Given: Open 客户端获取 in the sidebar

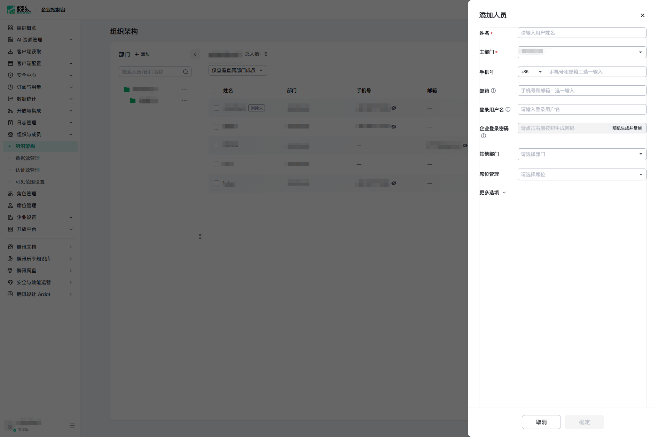Looking at the screenshot, I should point(40,52).
